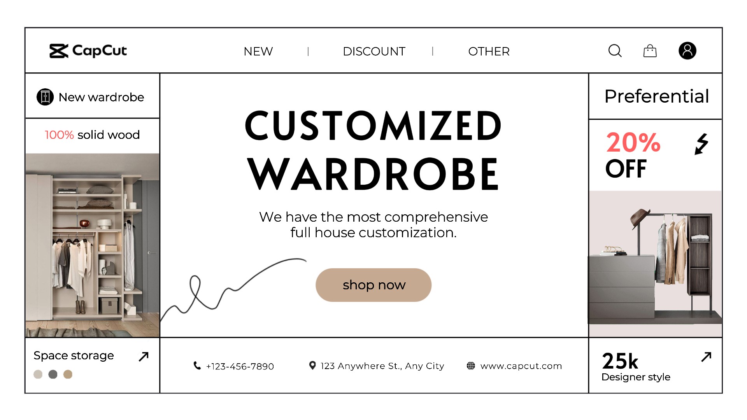
Task: Visit the www.capcut.com link
Action: tap(521, 366)
